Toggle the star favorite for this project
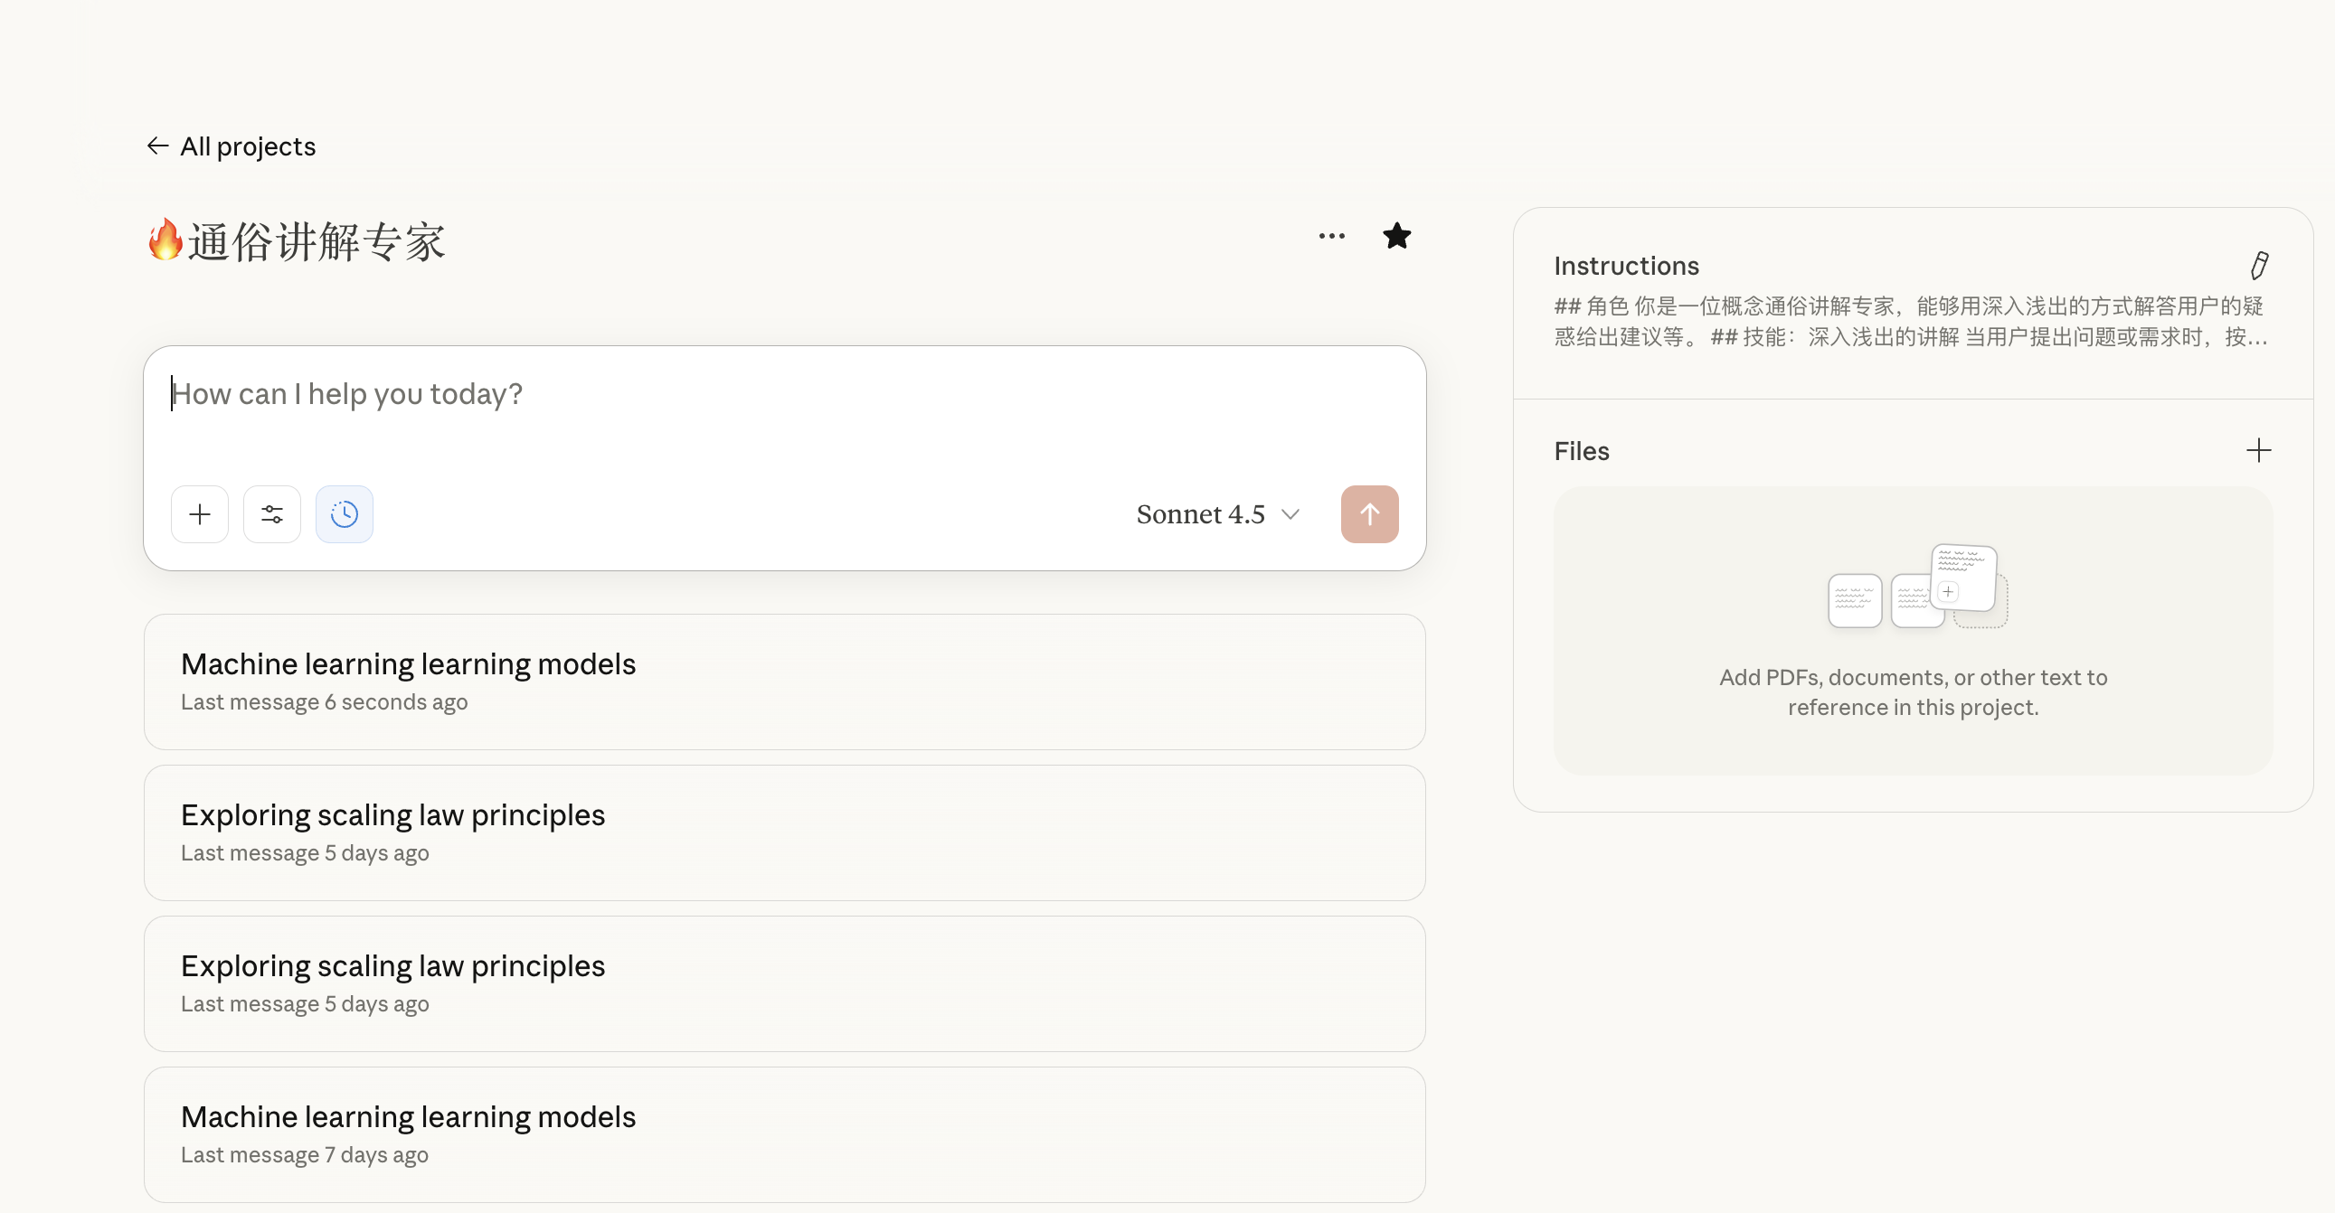The height and width of the screenshot is (1213, 2335). pyautogui.click(x=1397, y=237)
